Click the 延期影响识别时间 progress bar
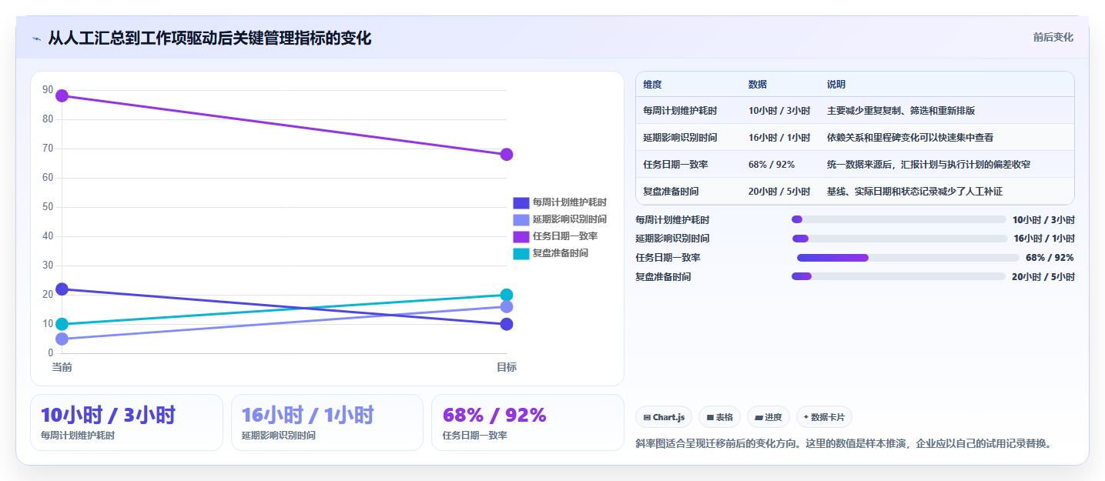Screen dimensions: 1105x481 [899, 239]
